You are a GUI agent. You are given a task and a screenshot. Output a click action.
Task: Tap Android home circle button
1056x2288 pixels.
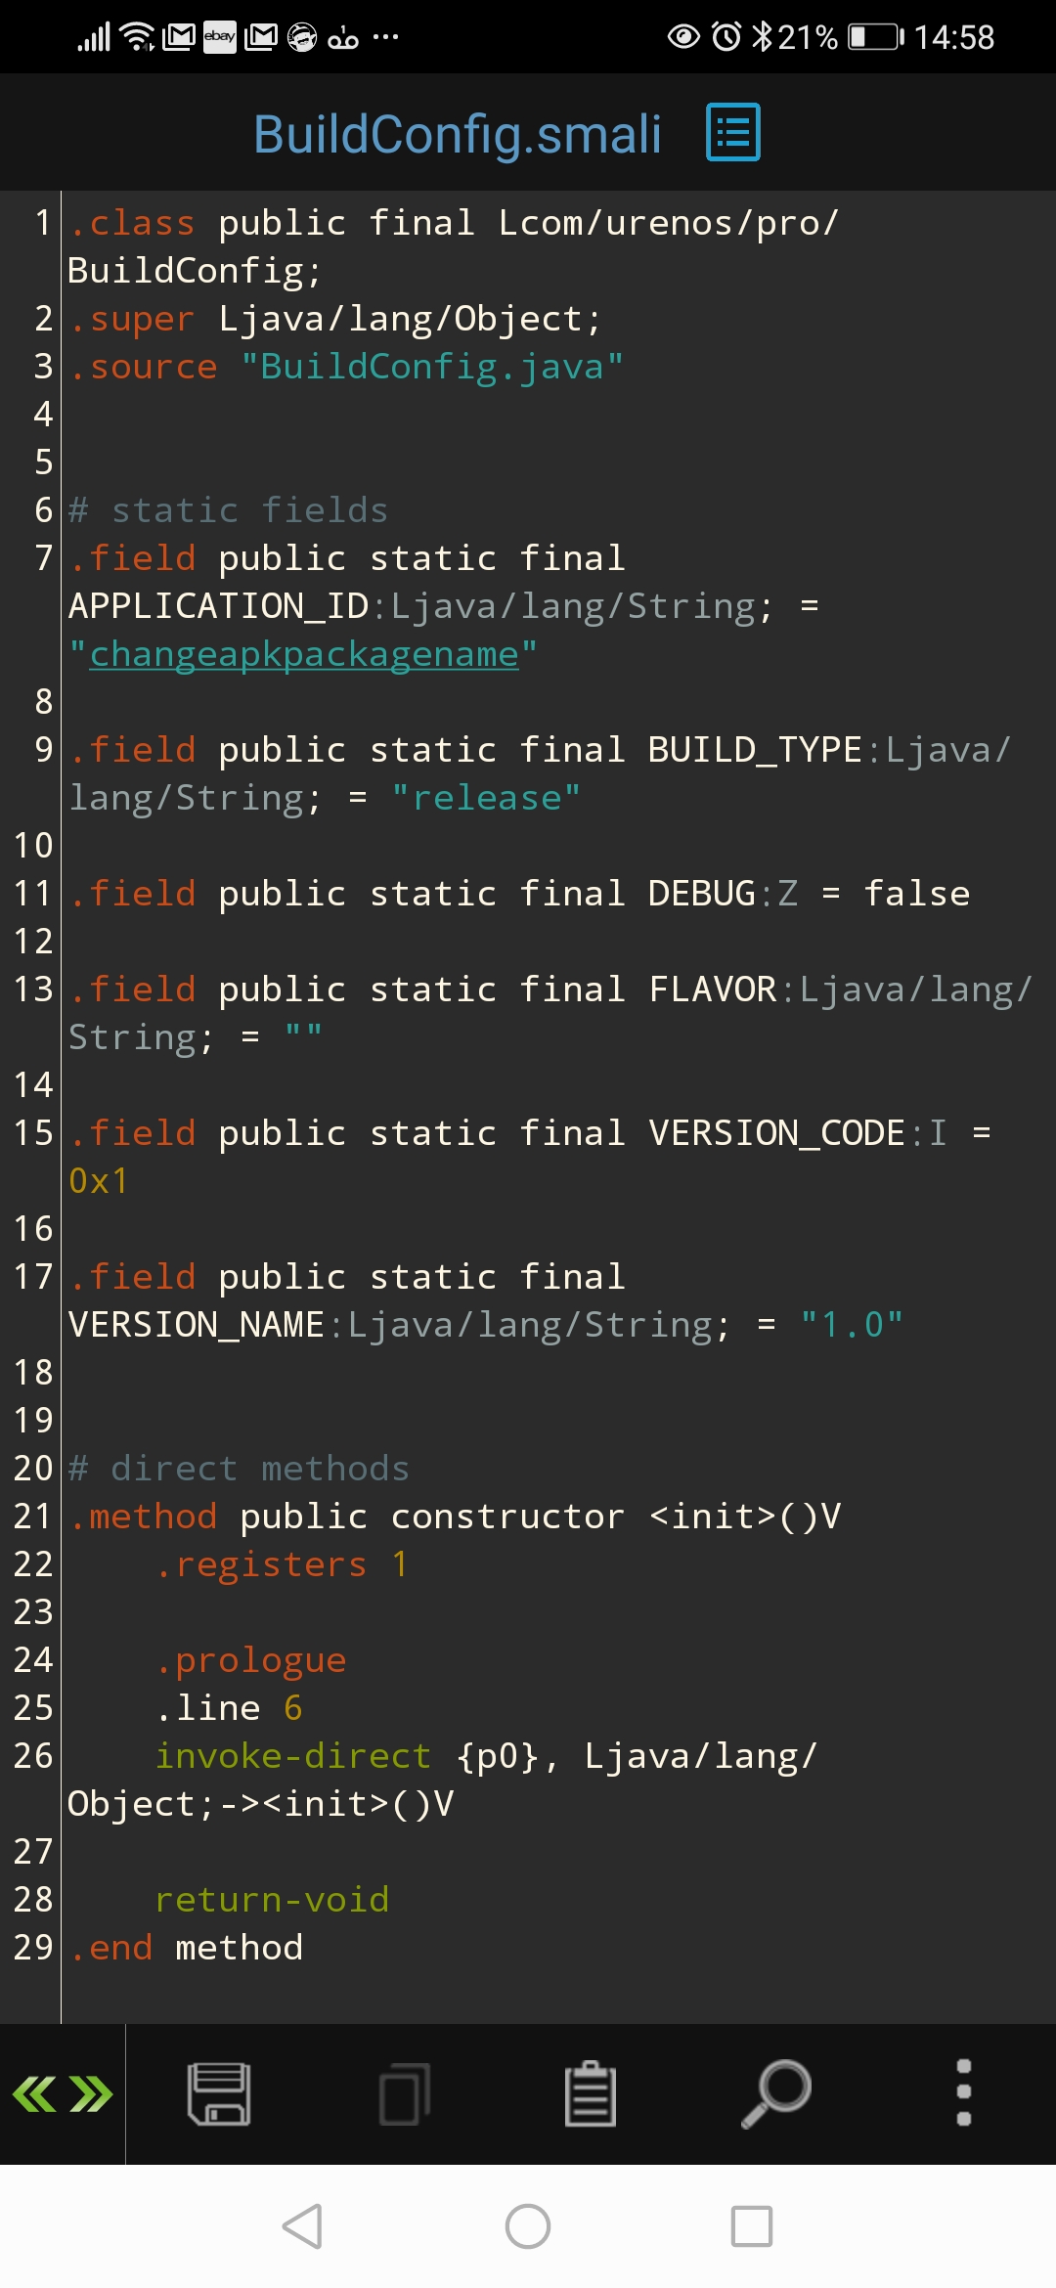[528, 2226]
